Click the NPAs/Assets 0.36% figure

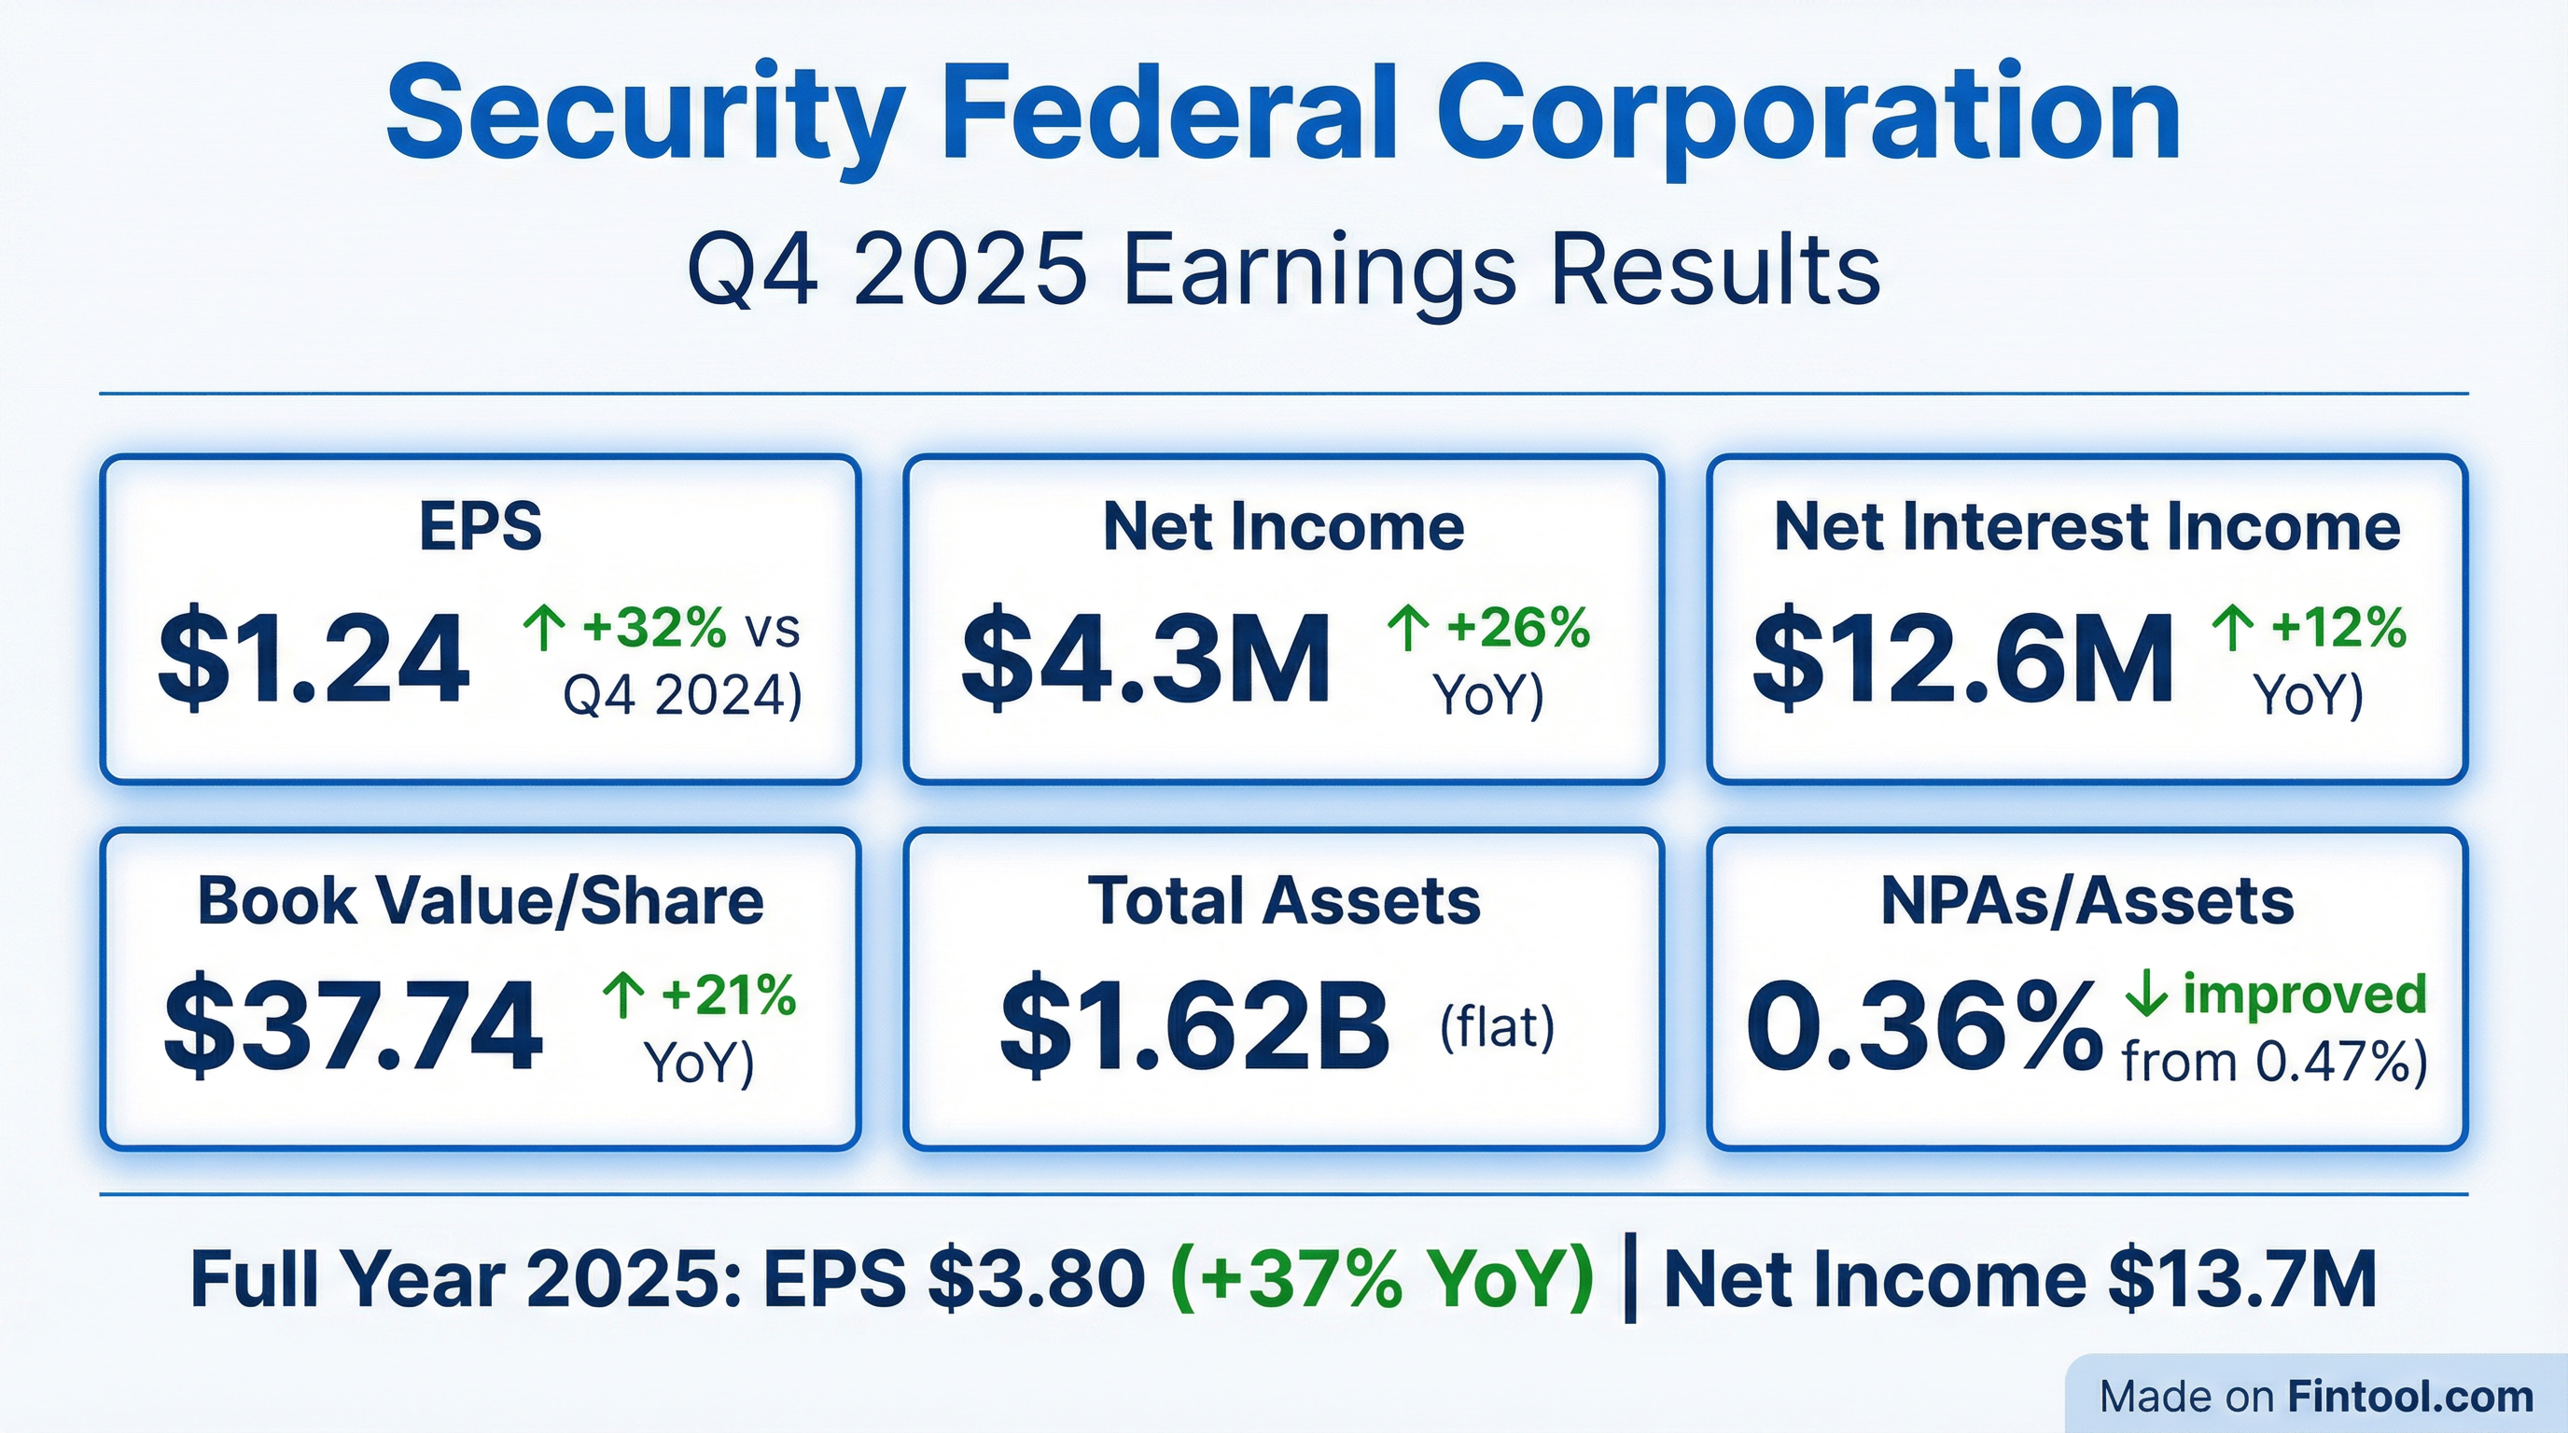click(1924, 1026)
